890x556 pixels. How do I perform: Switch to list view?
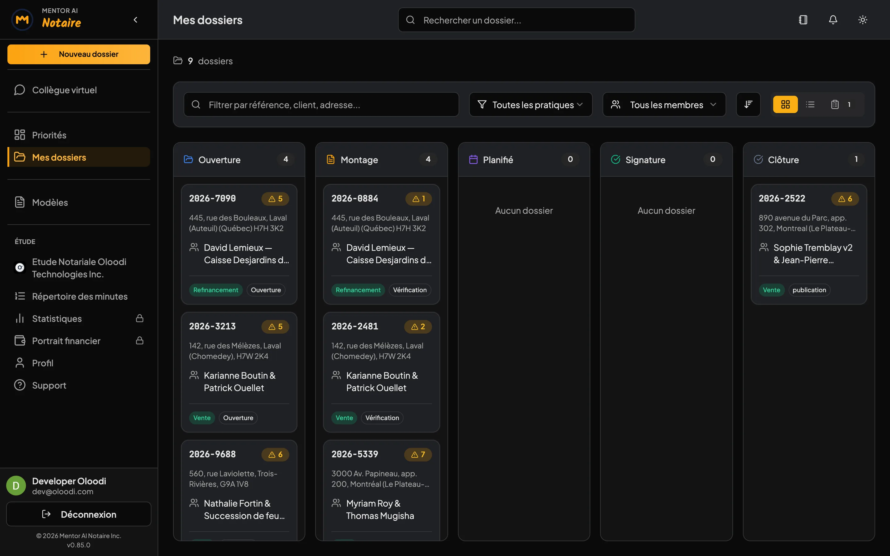810,104
